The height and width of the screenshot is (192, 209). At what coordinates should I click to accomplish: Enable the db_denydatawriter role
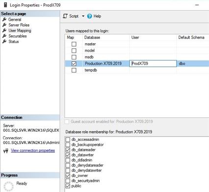(68, 170)
